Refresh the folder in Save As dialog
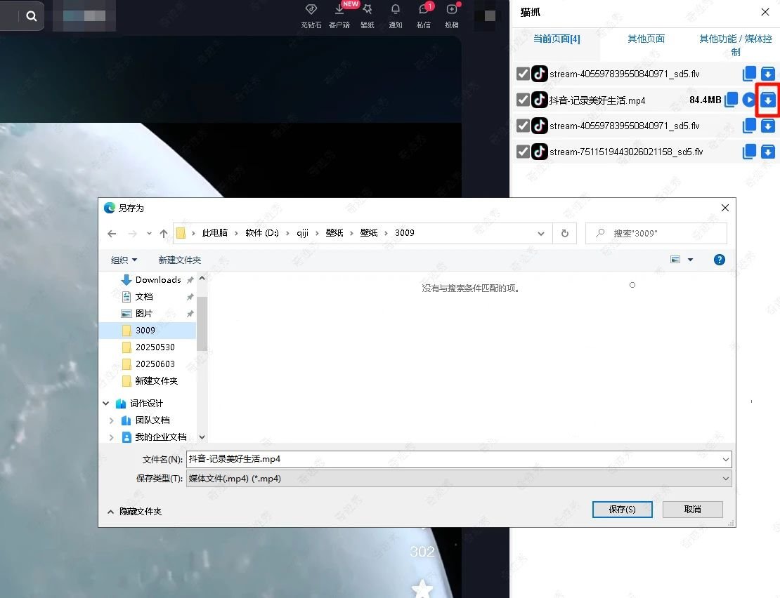The width and height of the screenshot is (780, 598). tap(564, 233)
